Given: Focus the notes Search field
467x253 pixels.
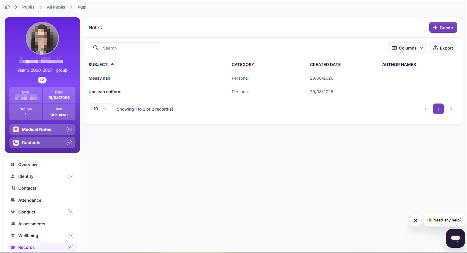Looking at the screenshot, I should (126, 48).
